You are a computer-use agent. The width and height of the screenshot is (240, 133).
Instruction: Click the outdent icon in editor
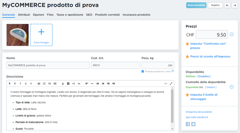coord(108,84)
